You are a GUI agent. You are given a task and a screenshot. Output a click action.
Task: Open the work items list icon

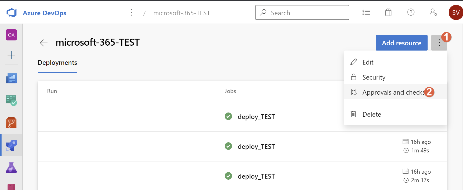coord(366,12)
